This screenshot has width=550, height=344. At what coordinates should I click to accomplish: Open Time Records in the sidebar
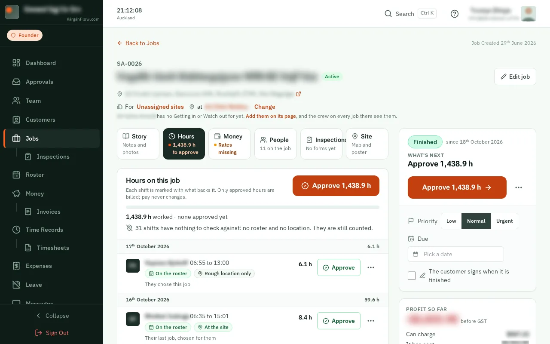52,230
